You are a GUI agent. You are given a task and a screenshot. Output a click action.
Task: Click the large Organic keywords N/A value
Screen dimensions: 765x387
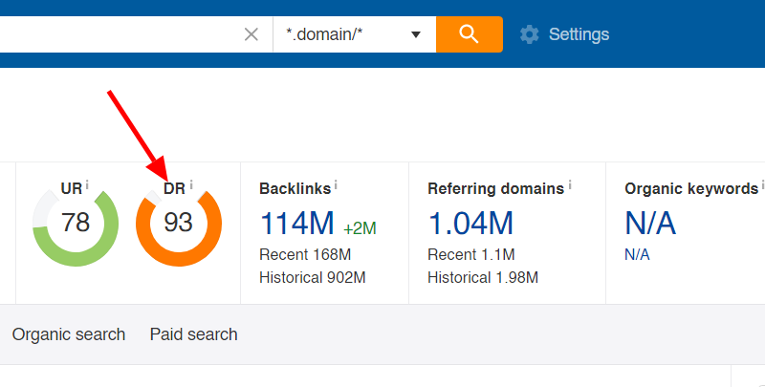tap(650, 224)
